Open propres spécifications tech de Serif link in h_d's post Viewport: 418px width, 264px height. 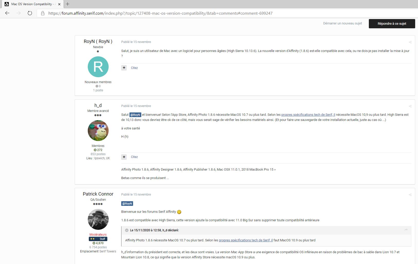pyautogui.click(x=308, y=115)
